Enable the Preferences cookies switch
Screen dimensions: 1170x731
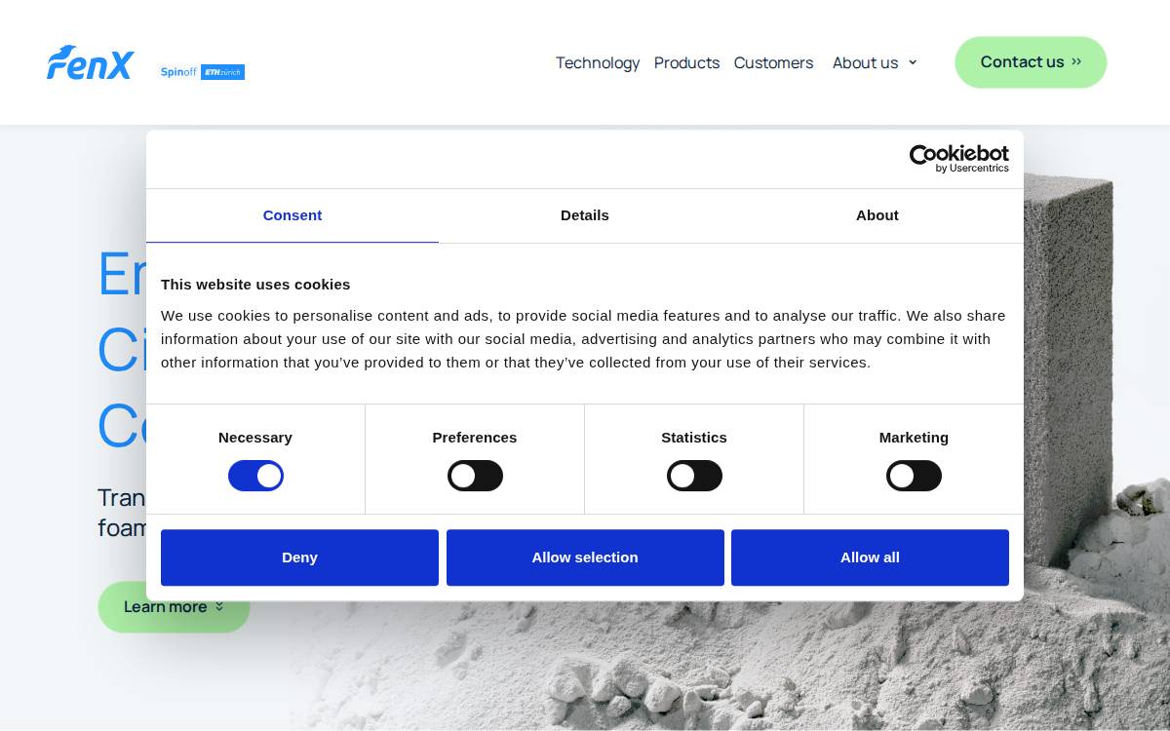475,476
